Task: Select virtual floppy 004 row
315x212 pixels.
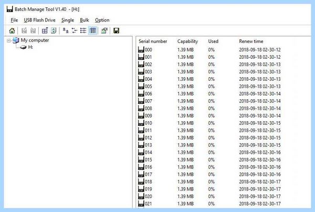Action: 209,79
